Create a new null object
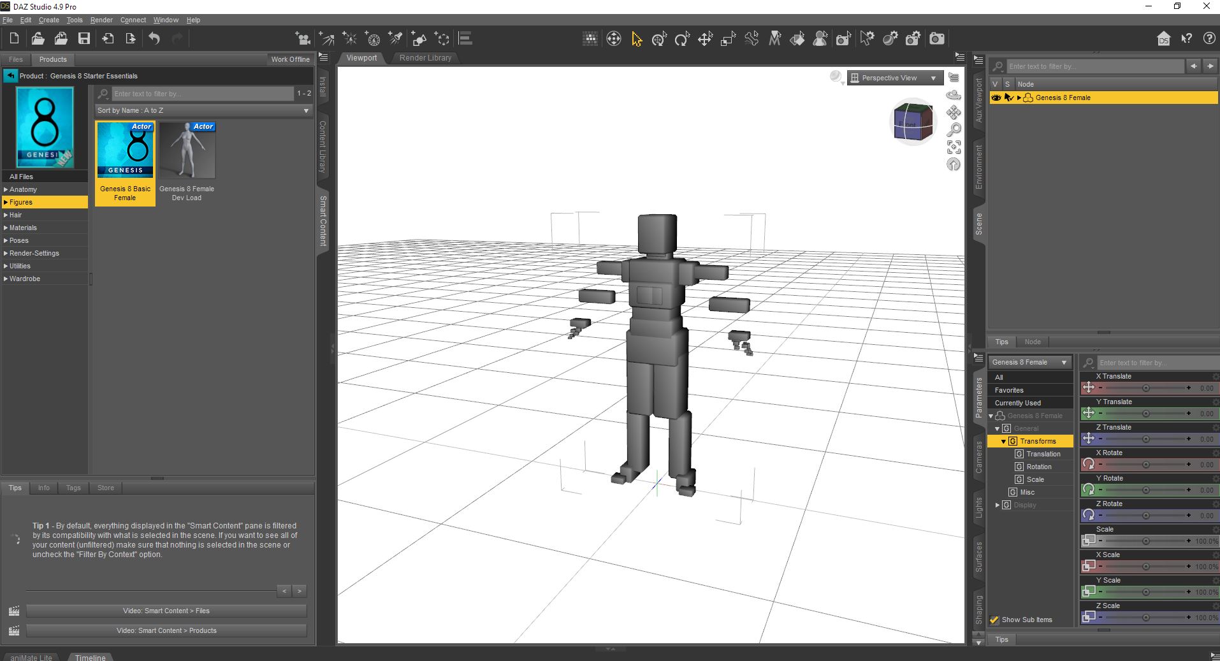The height and width of the screenshot is (661, 1220). tap(442, 39)
